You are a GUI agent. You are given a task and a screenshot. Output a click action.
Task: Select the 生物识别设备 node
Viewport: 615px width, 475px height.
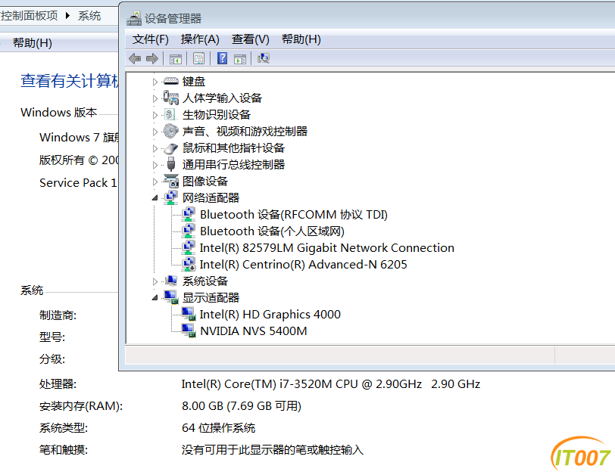tap(216, 115)
